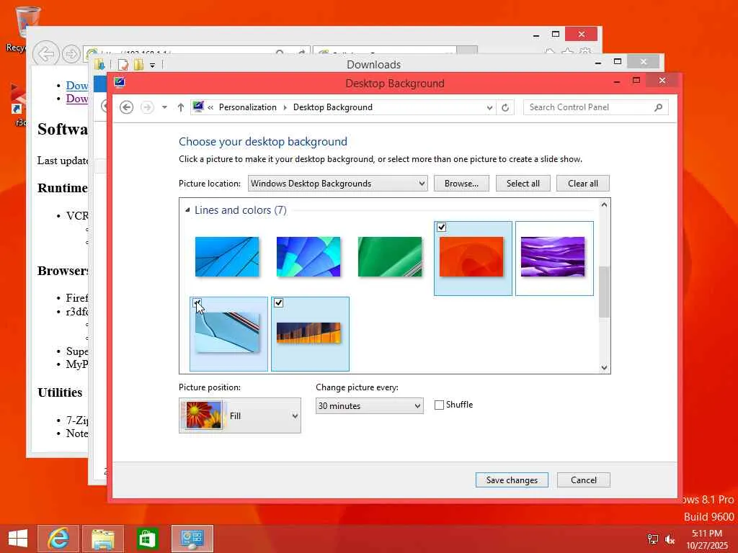Click the Control Panel icon in address bar
The height and width of the screenshot is (553, 738).
(x=198, y=107)
